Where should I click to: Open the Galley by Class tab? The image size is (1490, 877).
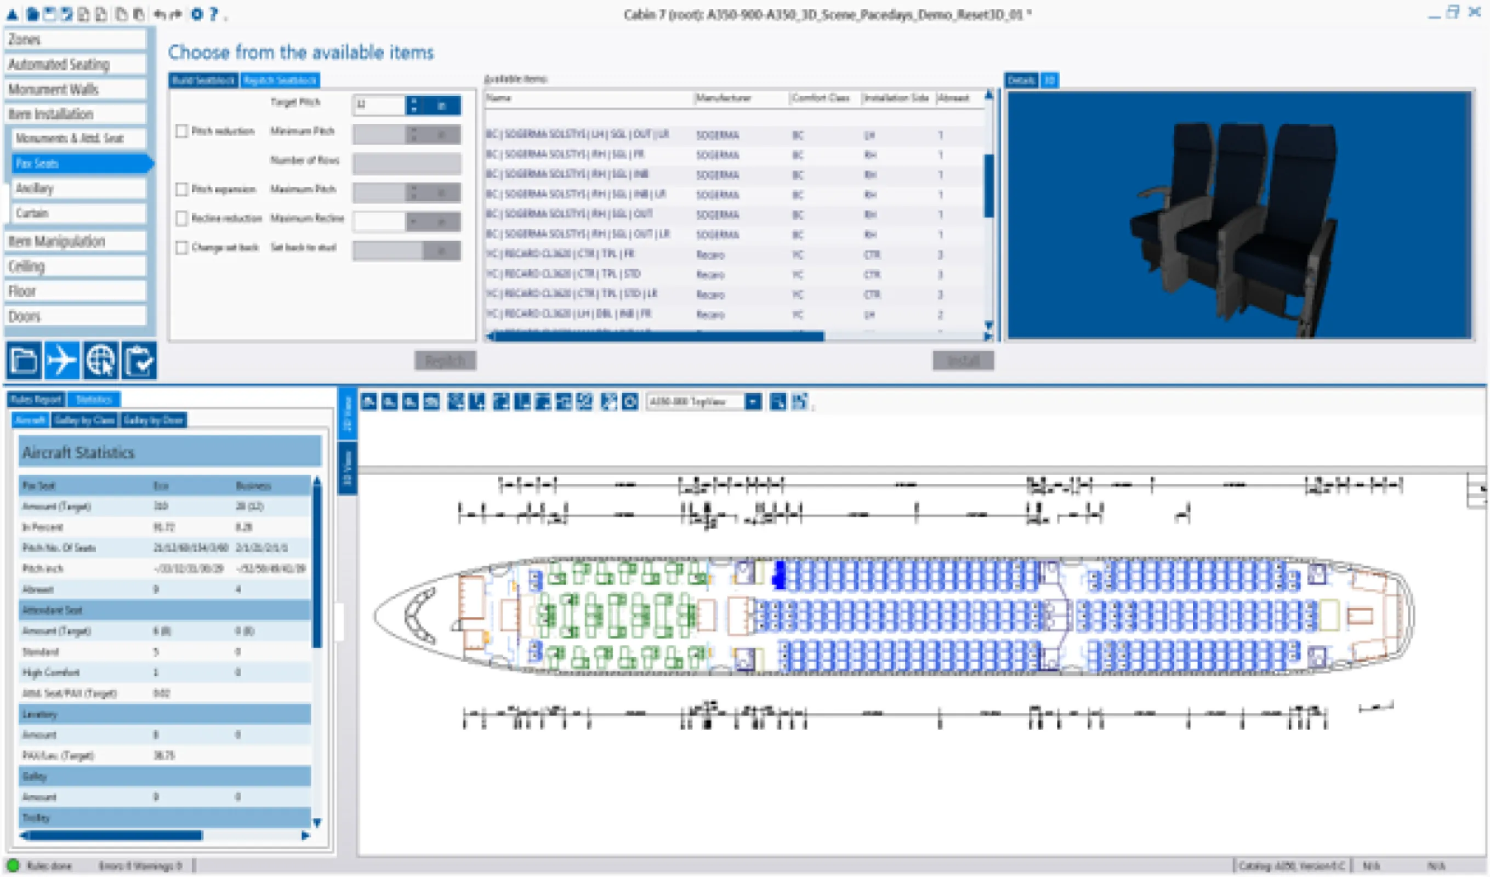pos(83,420)
